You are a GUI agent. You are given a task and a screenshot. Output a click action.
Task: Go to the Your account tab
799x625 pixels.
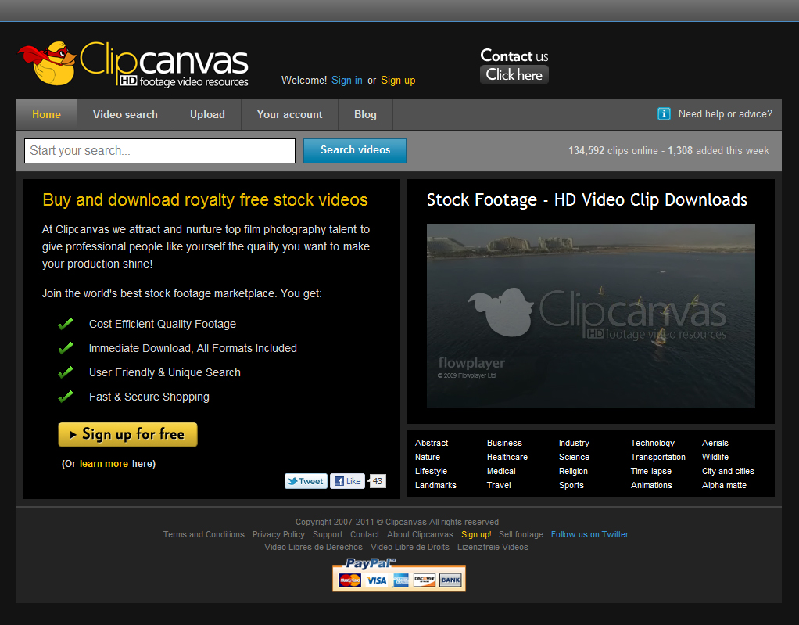point(289,114)
